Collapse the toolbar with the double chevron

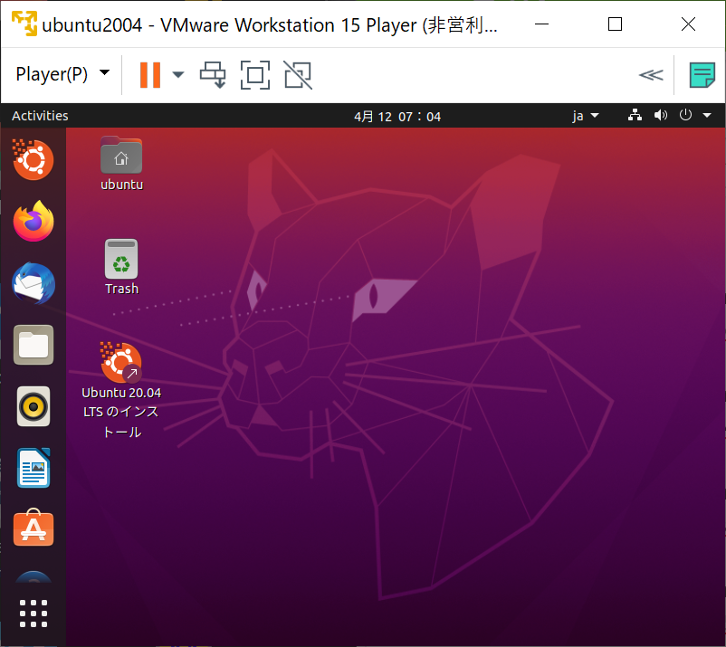point(651,75)
